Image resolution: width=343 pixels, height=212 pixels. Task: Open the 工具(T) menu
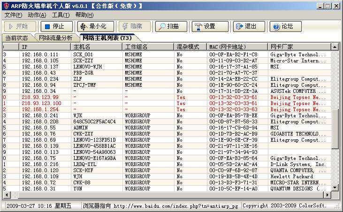click(x=61, y=15)
